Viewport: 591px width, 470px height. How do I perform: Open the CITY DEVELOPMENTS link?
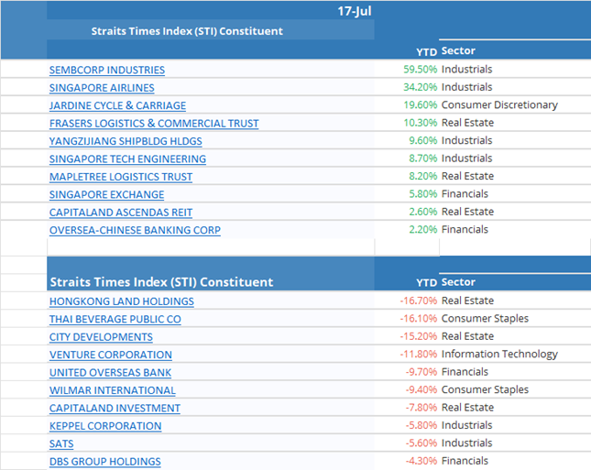[101, 337]
